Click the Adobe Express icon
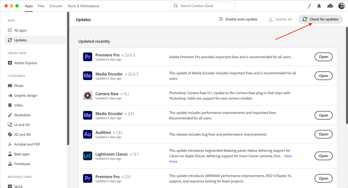Image resolution: width=348 pixels, height=188 pixels. 10,63
